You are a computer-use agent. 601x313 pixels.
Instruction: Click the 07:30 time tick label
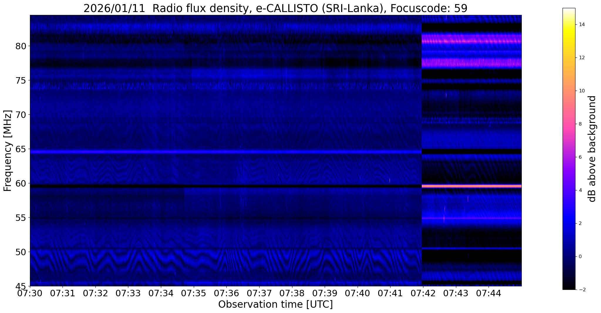30,293
